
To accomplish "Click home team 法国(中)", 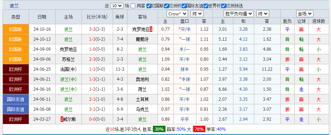I will coord(69,69).
